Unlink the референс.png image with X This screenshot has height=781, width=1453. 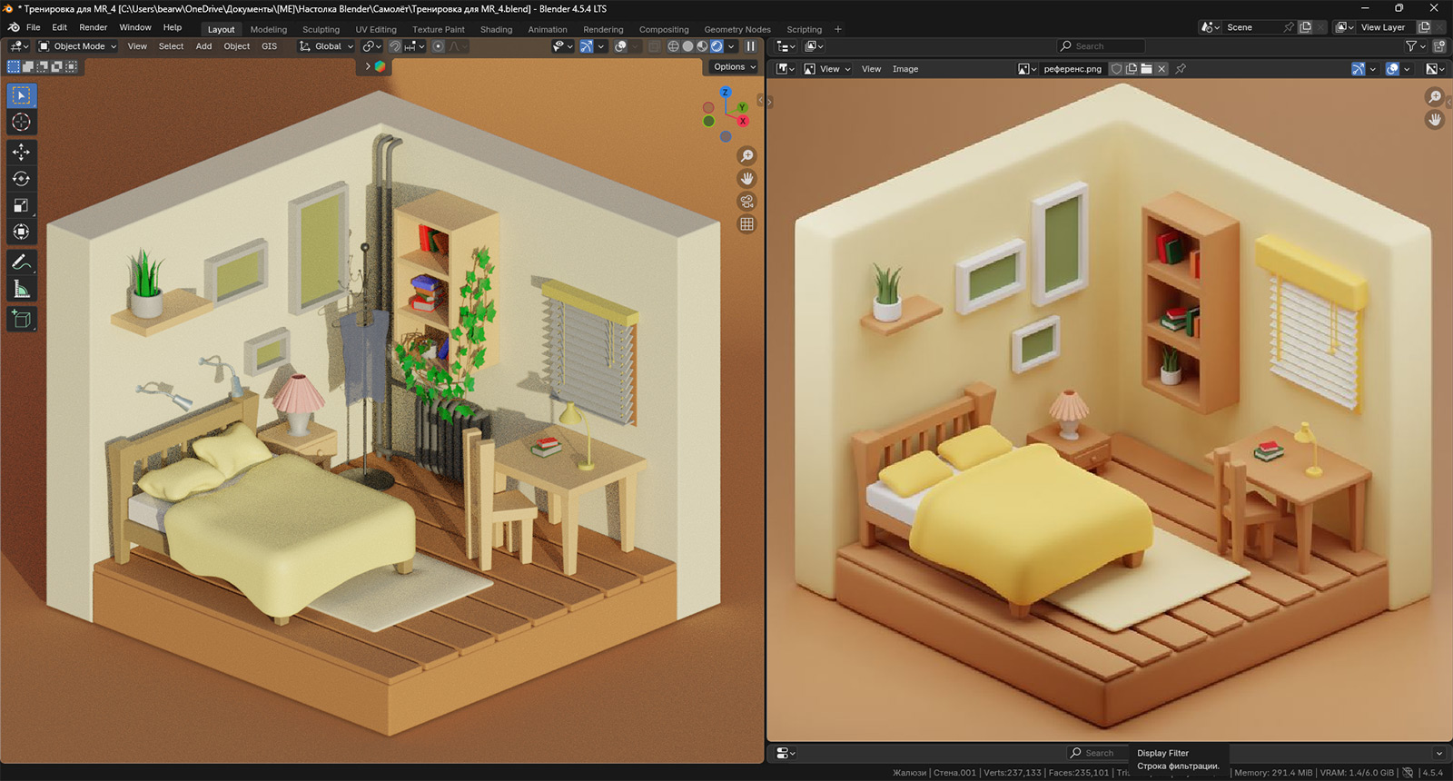(x=1161, y=69)
